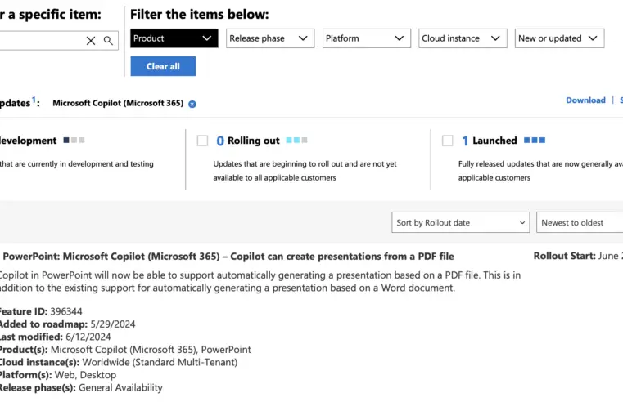Tick the Rolling out checkbox
This screenshot has width=623, height=402.
tap(203, 141)
